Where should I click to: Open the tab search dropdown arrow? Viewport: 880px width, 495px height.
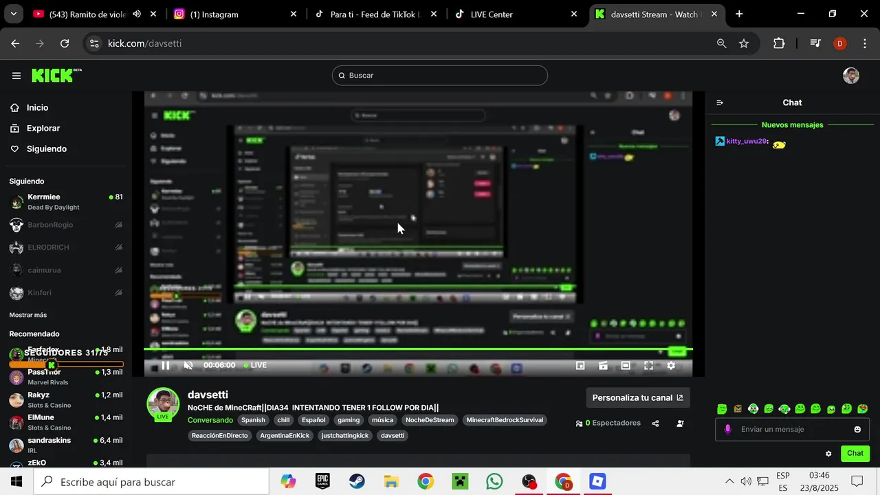click(x=14, y=14)
